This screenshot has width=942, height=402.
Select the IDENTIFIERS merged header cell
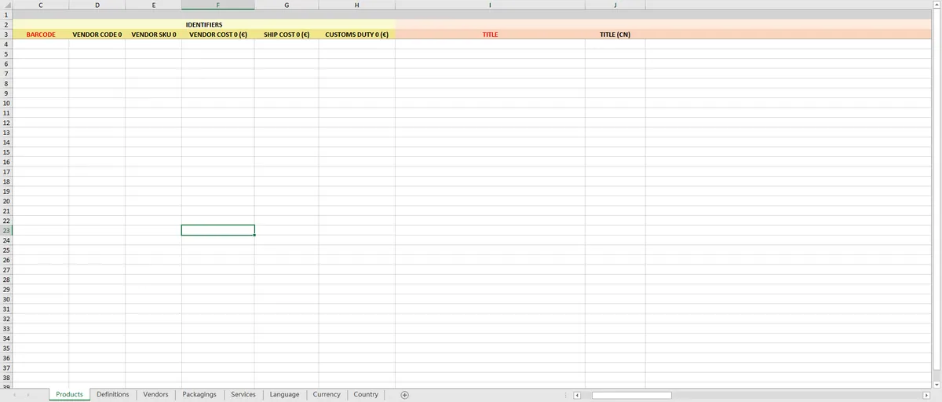coord(204,24)
